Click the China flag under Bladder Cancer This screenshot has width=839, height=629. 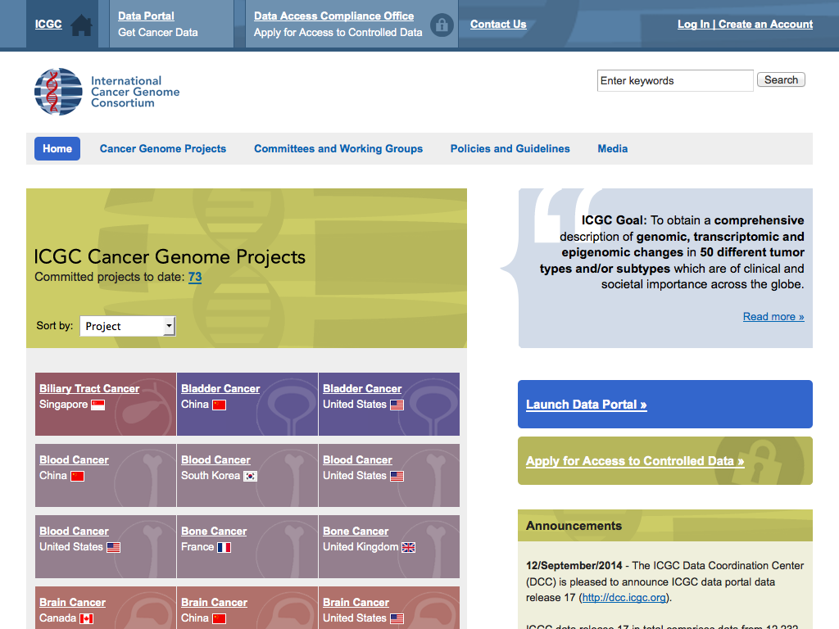pyautogui.click(x=220, y=405)
